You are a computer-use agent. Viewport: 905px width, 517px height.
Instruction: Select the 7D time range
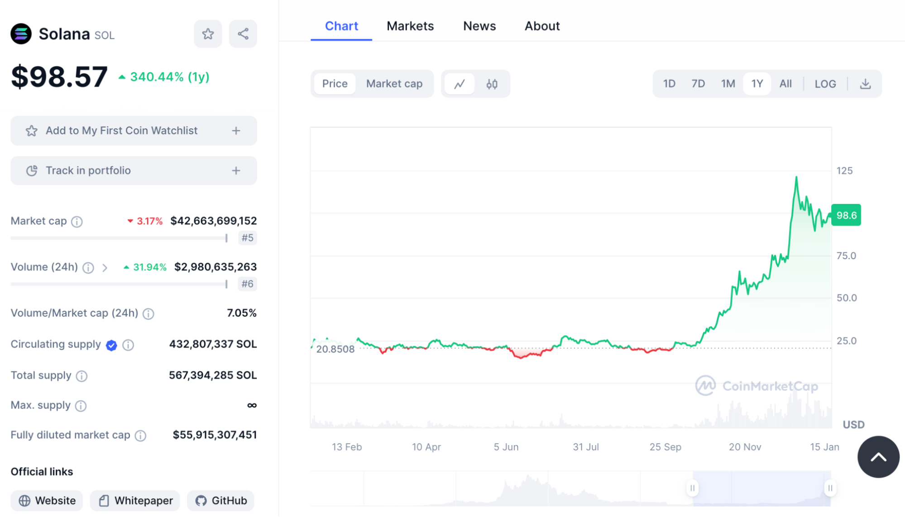[698, 84]
